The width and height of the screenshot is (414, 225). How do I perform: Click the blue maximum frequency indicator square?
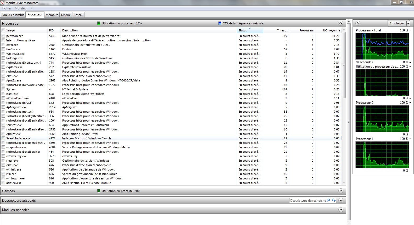(x=220, y=23)
